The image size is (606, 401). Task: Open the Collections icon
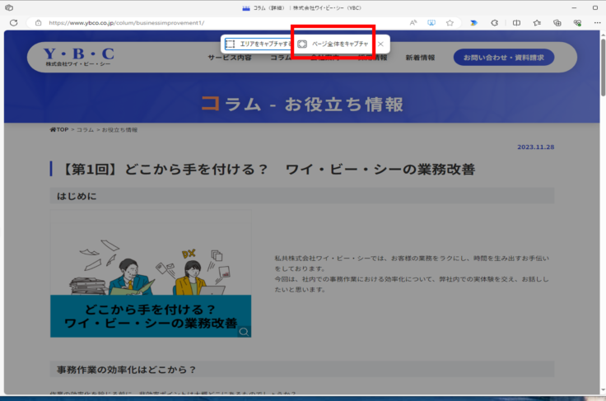[557, 23]
